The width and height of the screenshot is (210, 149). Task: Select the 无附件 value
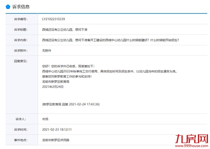point(47,51)
